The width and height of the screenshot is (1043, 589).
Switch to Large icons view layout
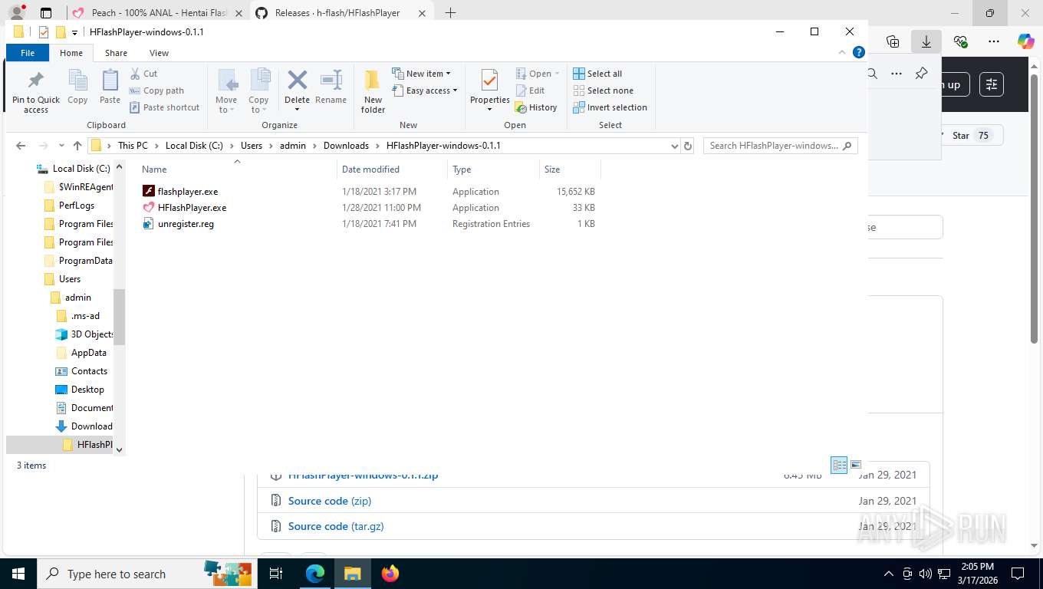point(857,465)
